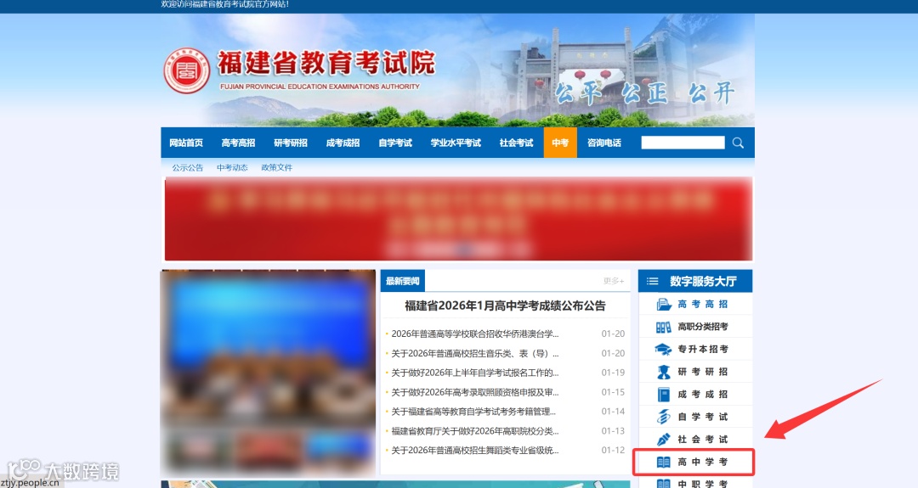
Task: Click date 01-12 in news list
Action: [613, 450]
